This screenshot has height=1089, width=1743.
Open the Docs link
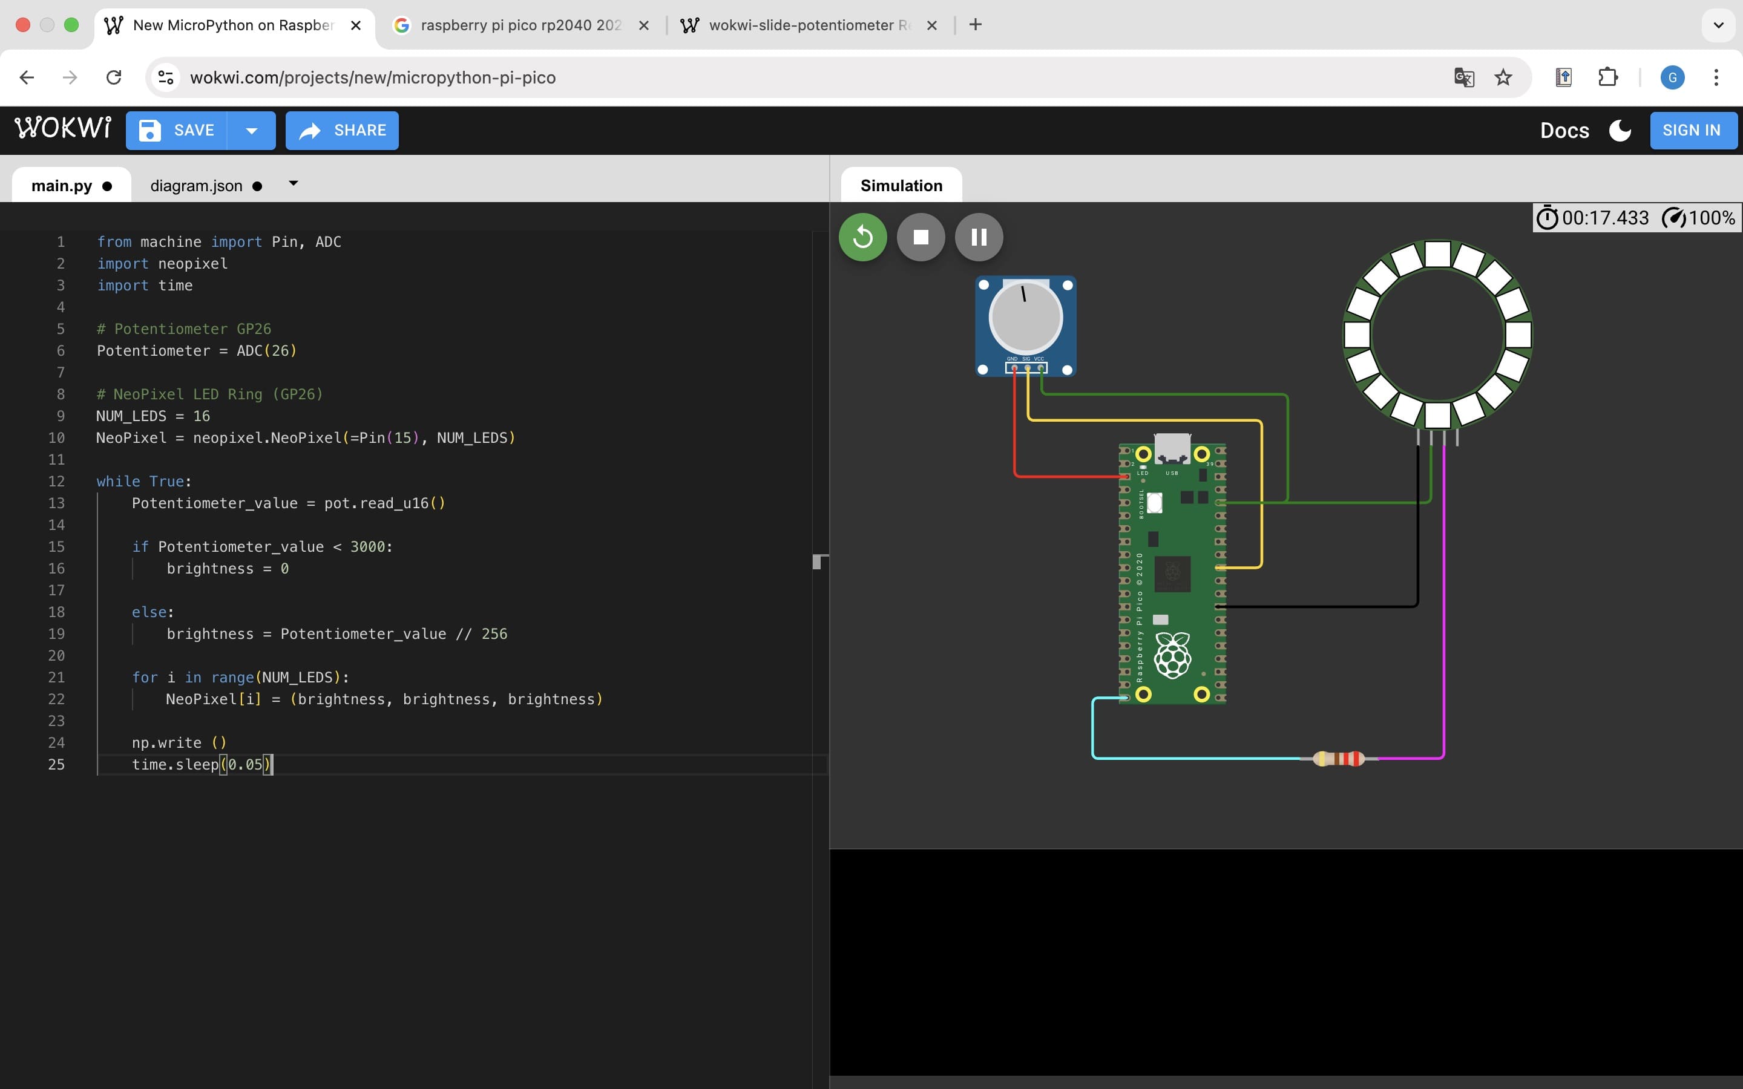[x=1564, y=130]
